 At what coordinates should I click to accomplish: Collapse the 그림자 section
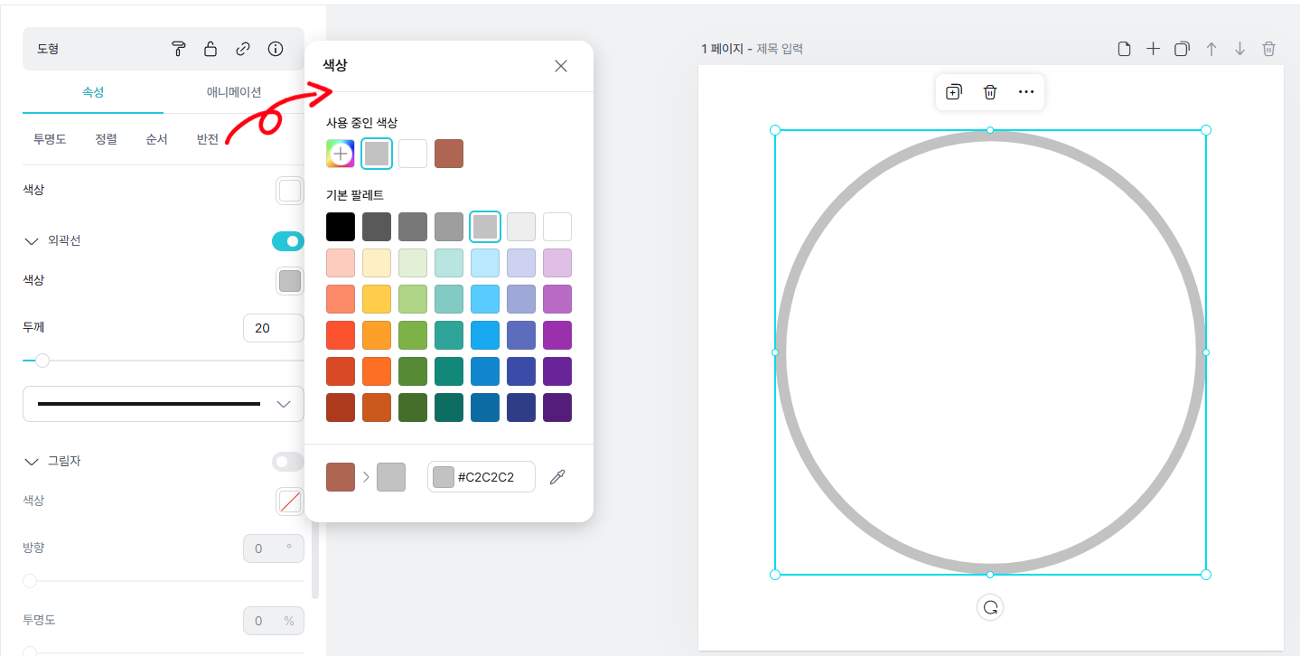[32, 462]
